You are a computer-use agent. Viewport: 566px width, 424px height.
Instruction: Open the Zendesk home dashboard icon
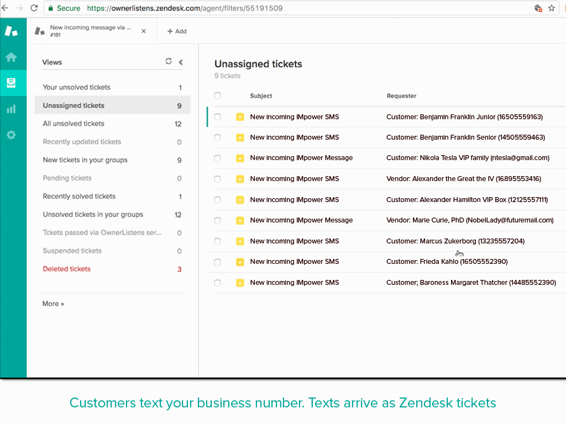[x=11, y=57]
